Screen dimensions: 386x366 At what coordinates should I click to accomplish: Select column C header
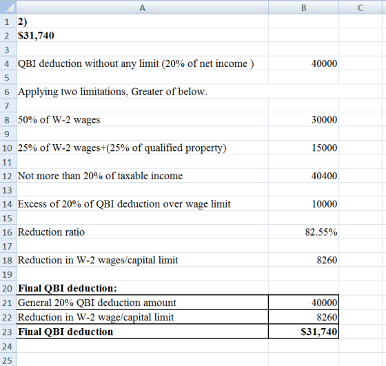click(x=360, y=8)
